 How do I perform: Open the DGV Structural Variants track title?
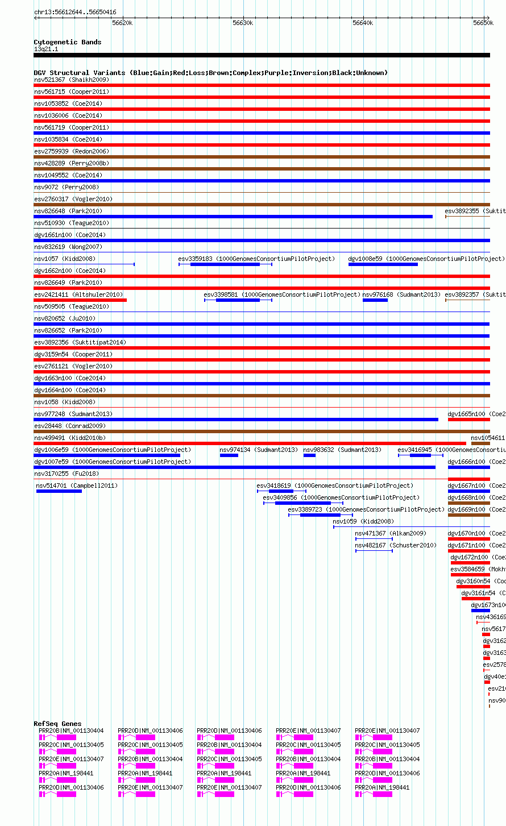[x=210, y=73]
